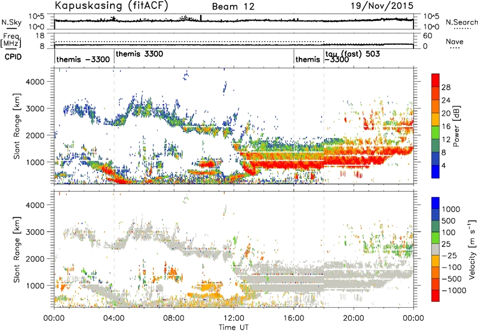This screenshot has height=331, width=478.
Task: Click the "themis 3300" CPID entry
Action: pyautogui.click(x=140, y=54)
